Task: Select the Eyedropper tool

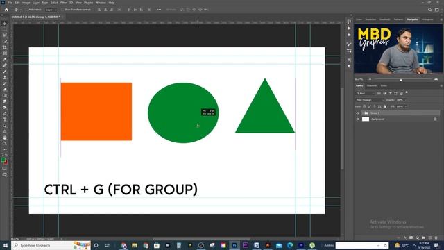Action: coord(5,59)
